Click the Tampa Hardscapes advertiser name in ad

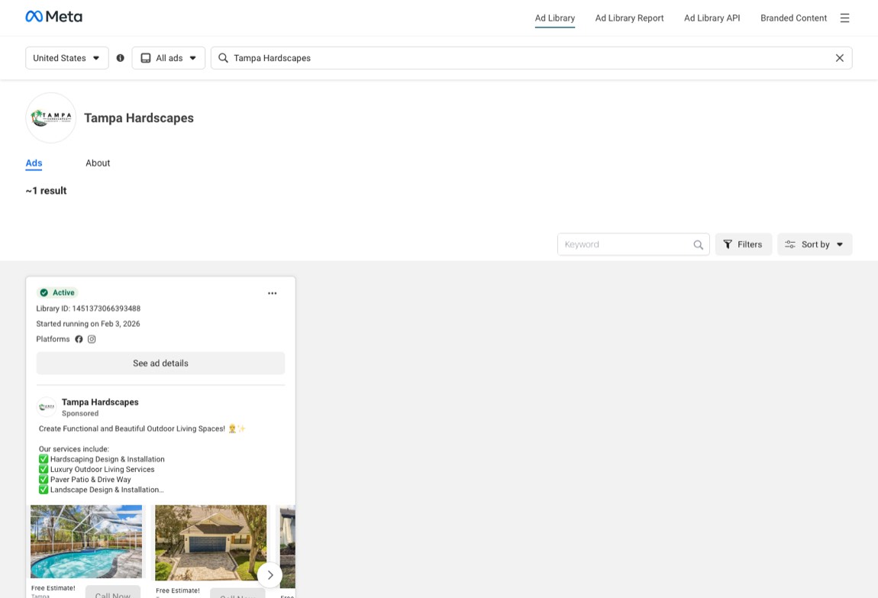point(100,402)
